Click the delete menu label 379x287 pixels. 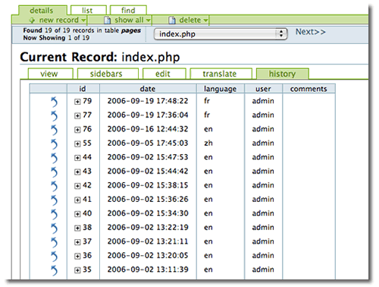click(x=190, y=20)
